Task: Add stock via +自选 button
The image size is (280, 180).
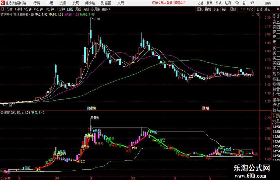Action: pos(259,9)
